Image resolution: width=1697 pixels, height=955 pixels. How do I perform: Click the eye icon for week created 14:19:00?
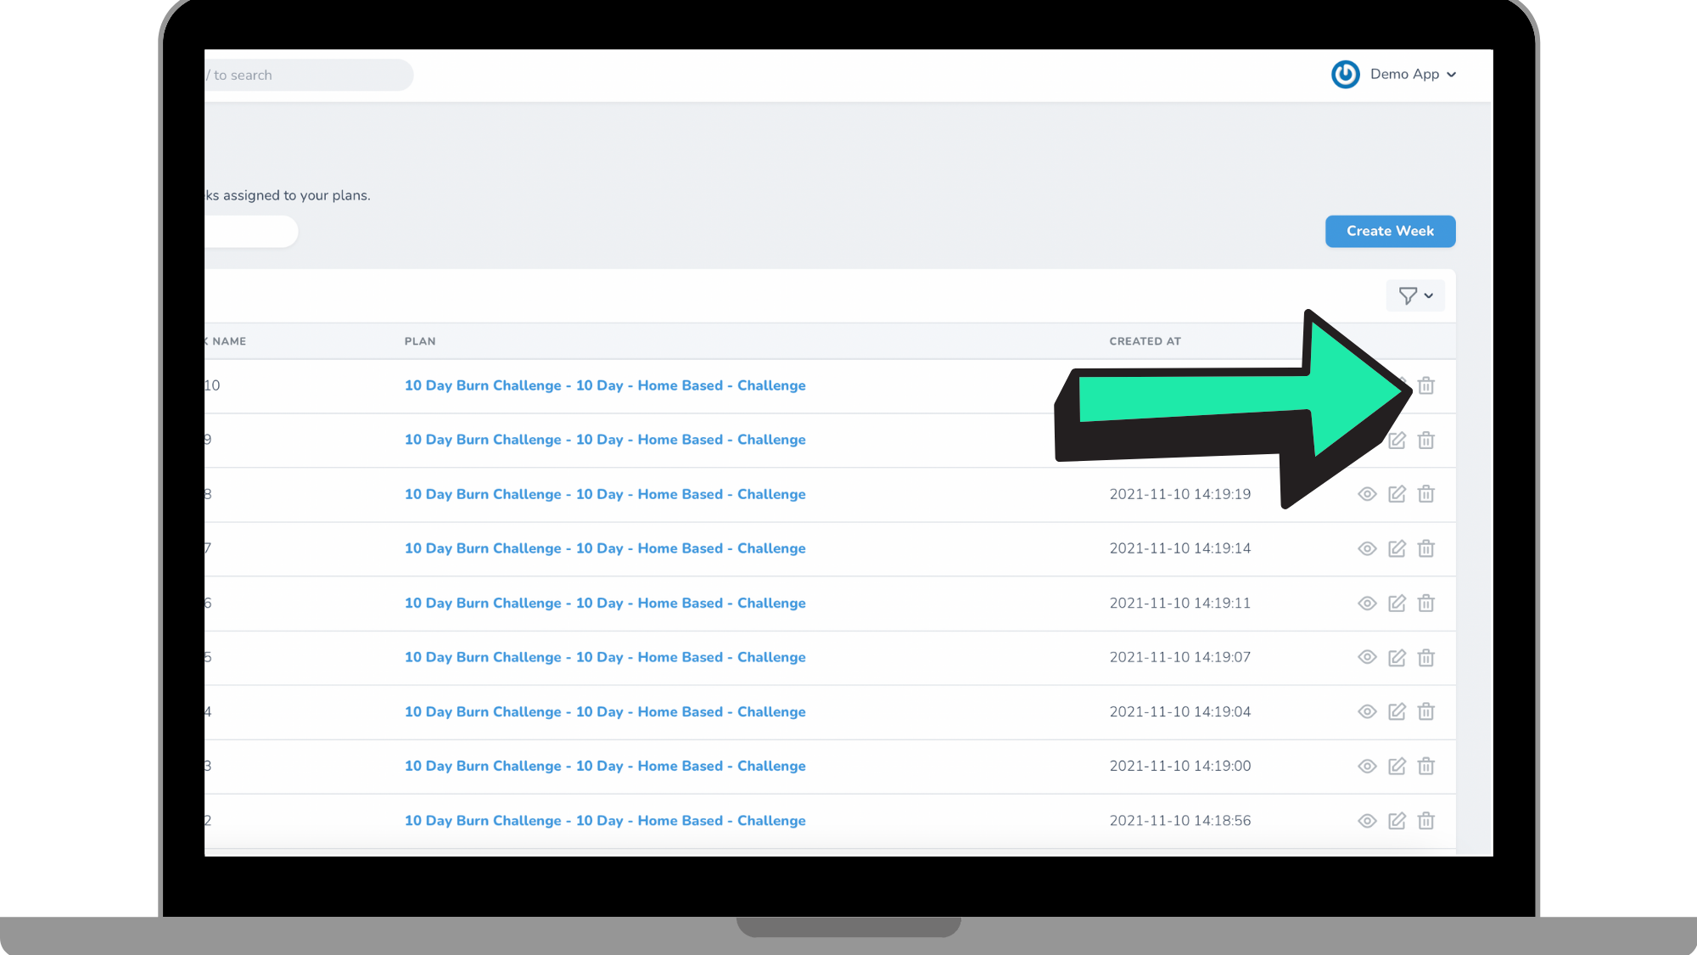click(1367, 766)
